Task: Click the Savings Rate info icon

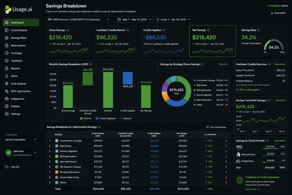Action: pos(258,30)
